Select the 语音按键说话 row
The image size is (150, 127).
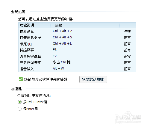pyautogui.click(x=77, y=56)
